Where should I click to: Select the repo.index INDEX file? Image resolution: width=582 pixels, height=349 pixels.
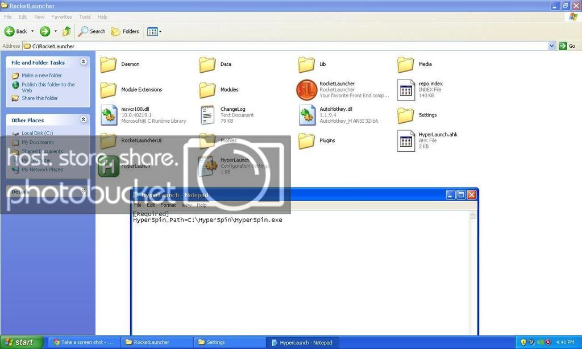tap(405, 89)
